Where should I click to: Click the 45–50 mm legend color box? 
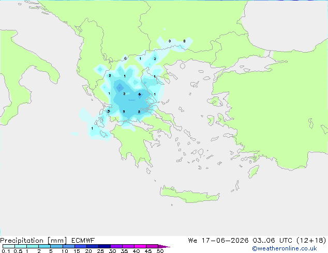tap(152, 246)
